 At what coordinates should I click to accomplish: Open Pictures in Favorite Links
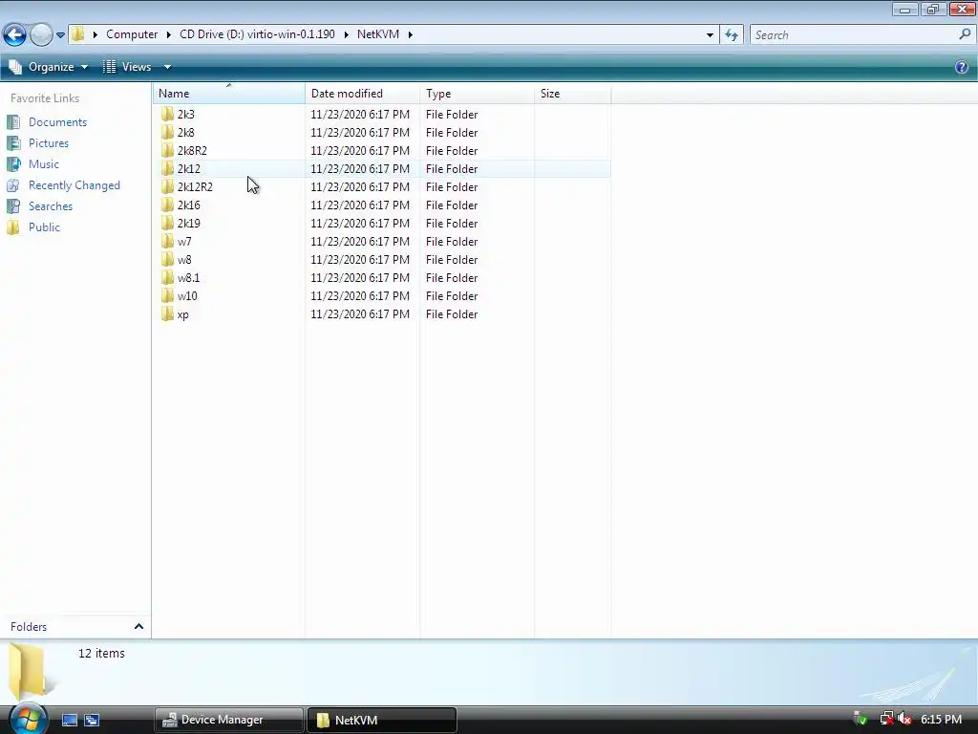[49, 143]
